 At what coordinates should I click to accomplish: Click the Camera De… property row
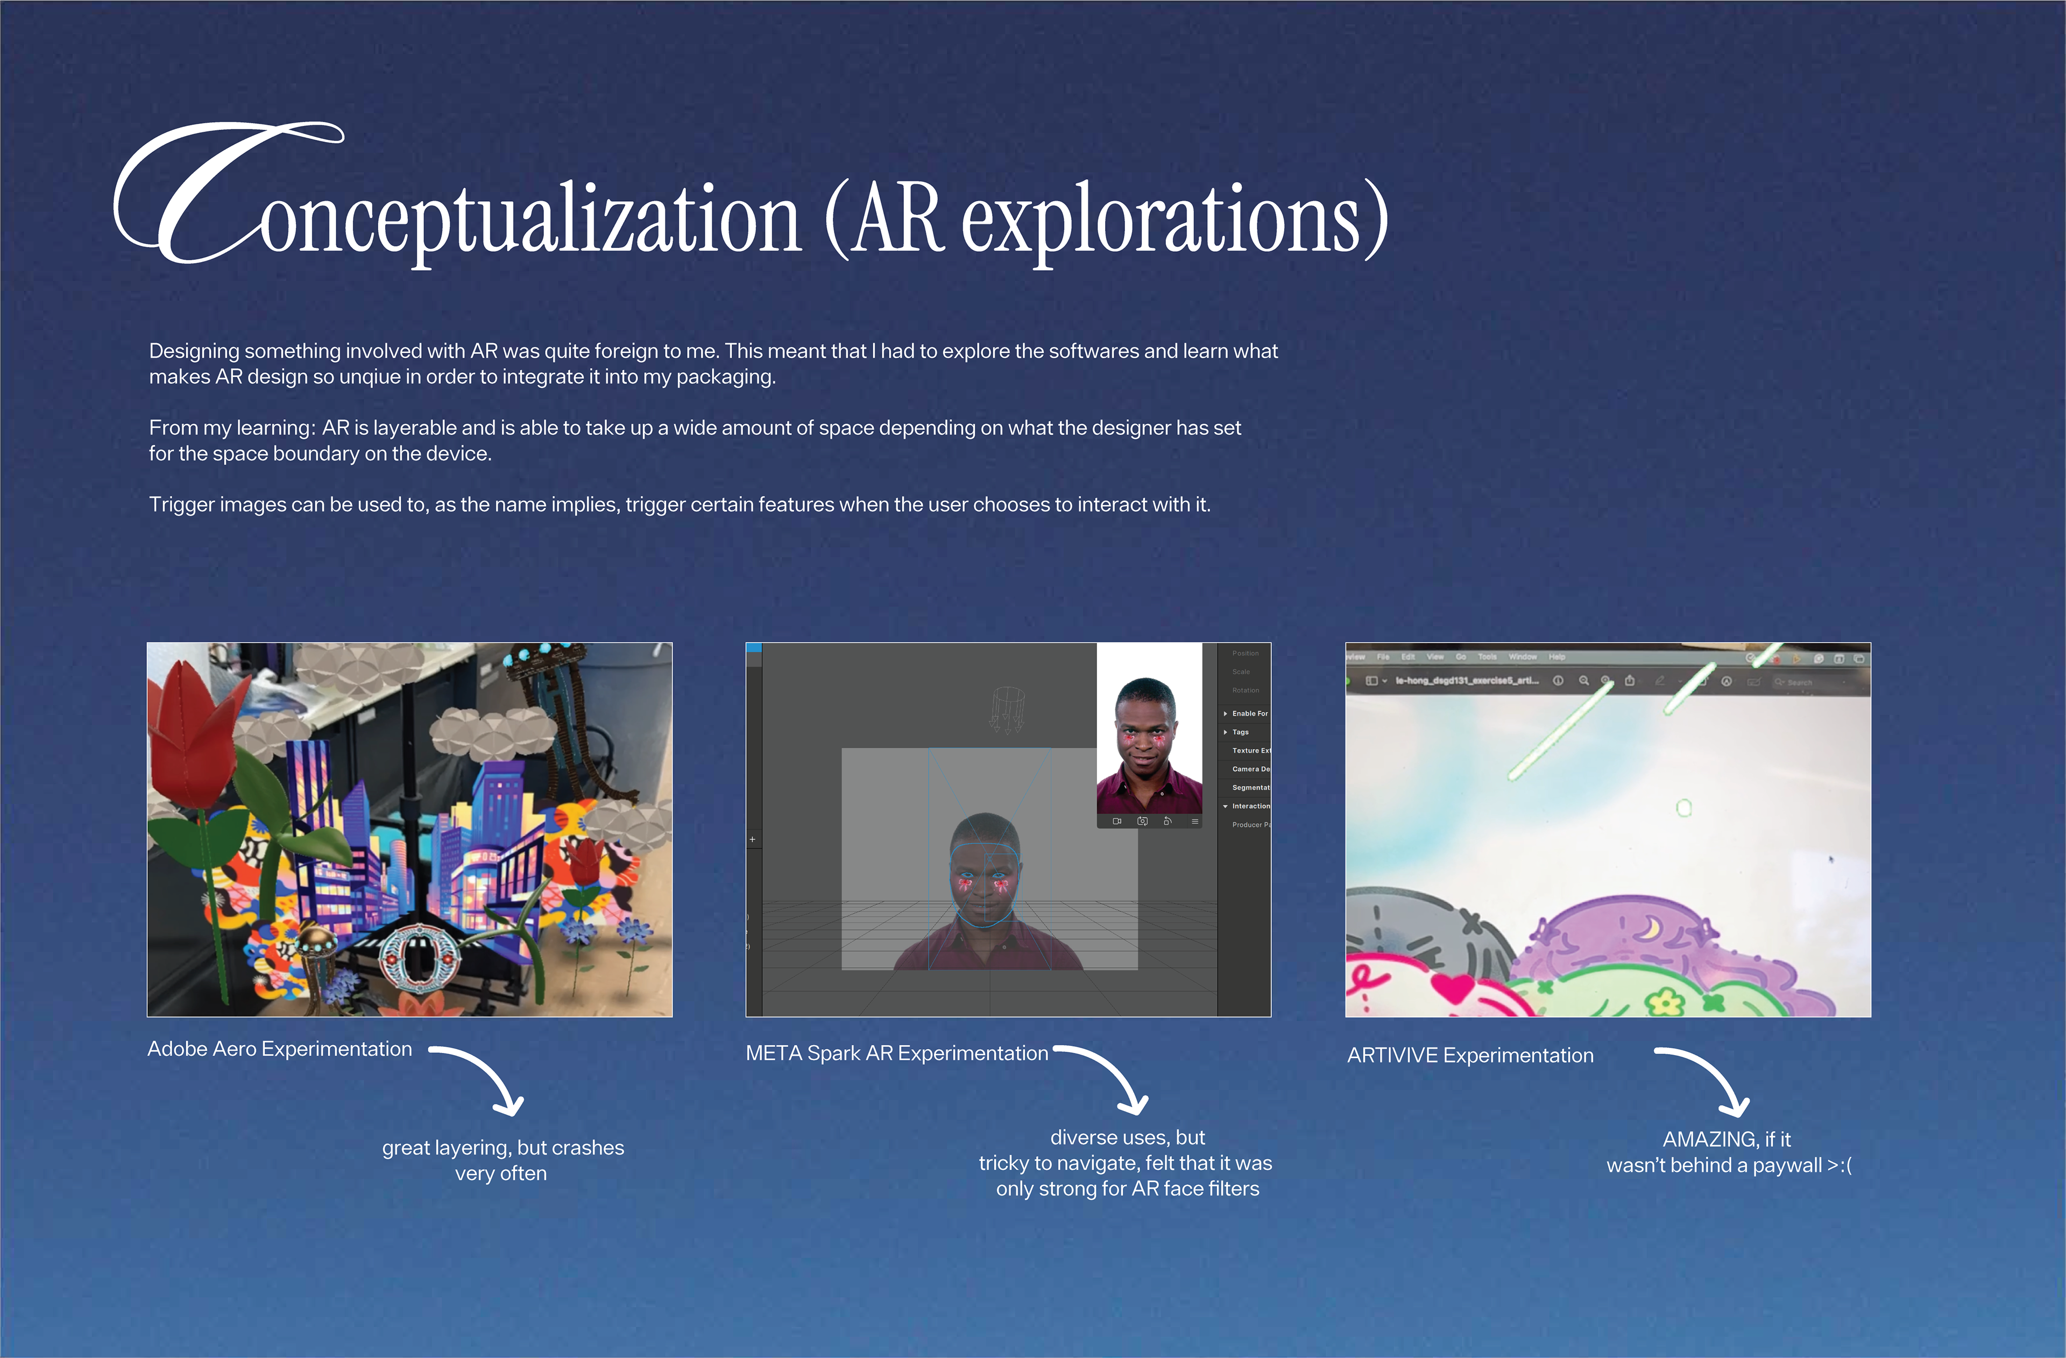click(x=1250, y=768)
